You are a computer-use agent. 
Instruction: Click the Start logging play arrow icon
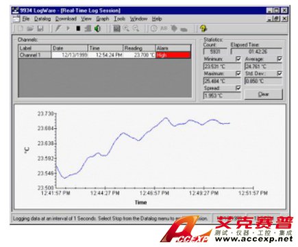tap(68, 29)
